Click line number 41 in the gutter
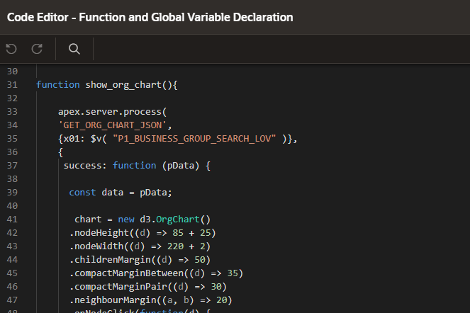Viewport: 470px width, 313px height. pos(11,220)
